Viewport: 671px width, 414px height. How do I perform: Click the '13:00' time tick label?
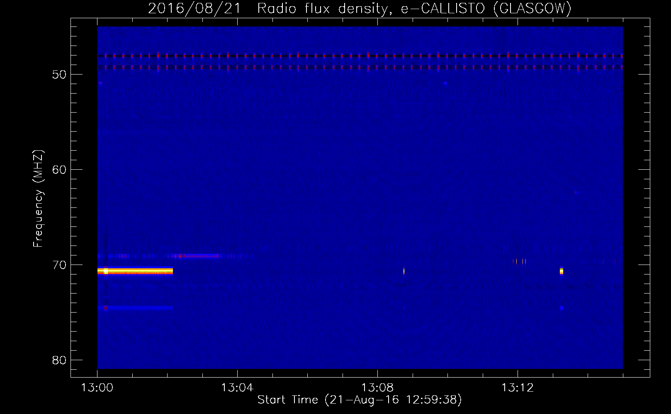point(97,388)
